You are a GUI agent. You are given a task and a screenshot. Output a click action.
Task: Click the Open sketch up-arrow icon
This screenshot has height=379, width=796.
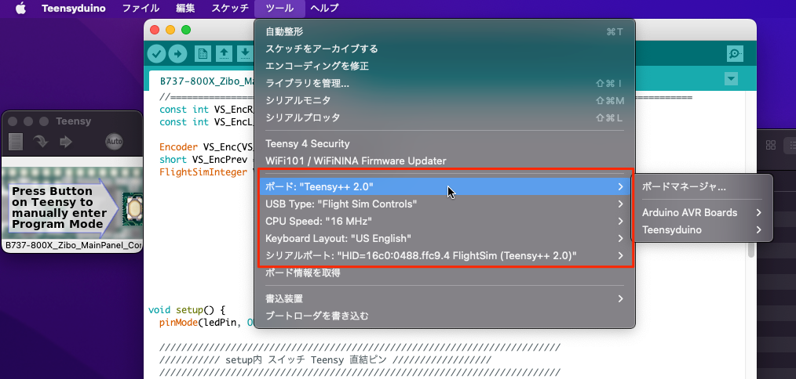coord(224,53)
